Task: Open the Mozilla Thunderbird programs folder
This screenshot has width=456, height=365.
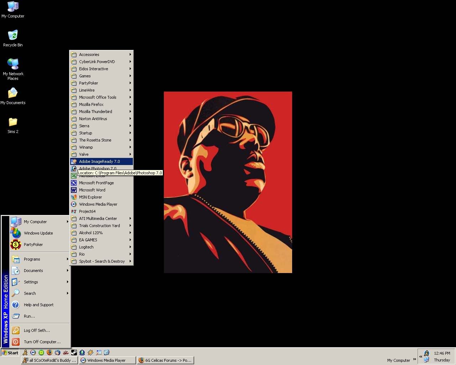Action: (102, 112)
